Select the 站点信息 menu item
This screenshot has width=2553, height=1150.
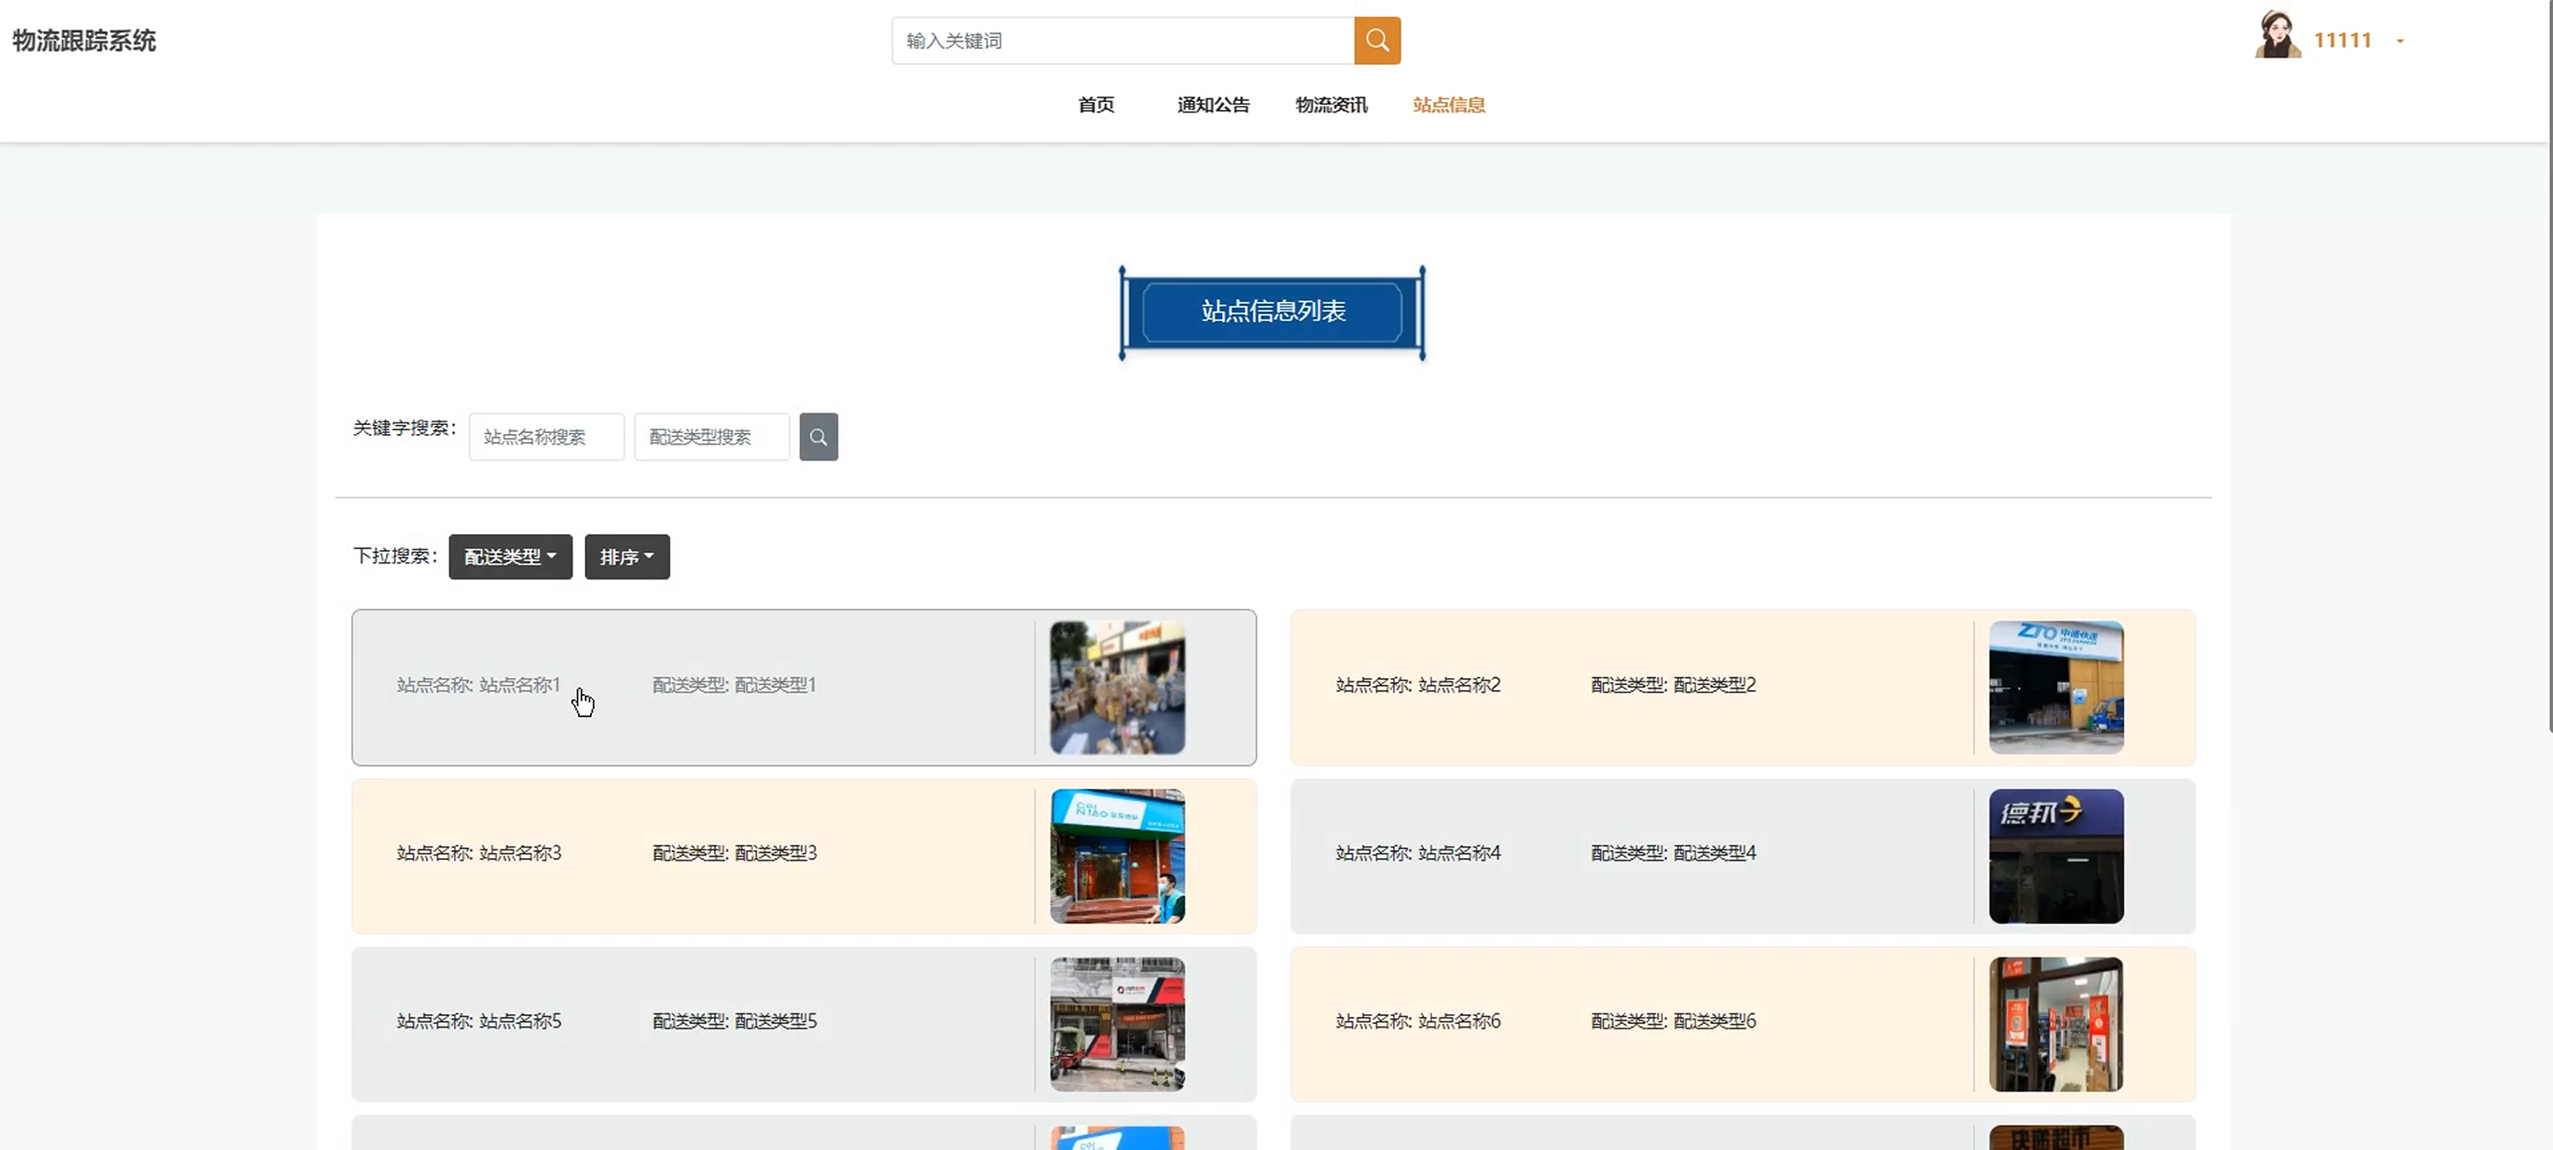[1448, 105]
